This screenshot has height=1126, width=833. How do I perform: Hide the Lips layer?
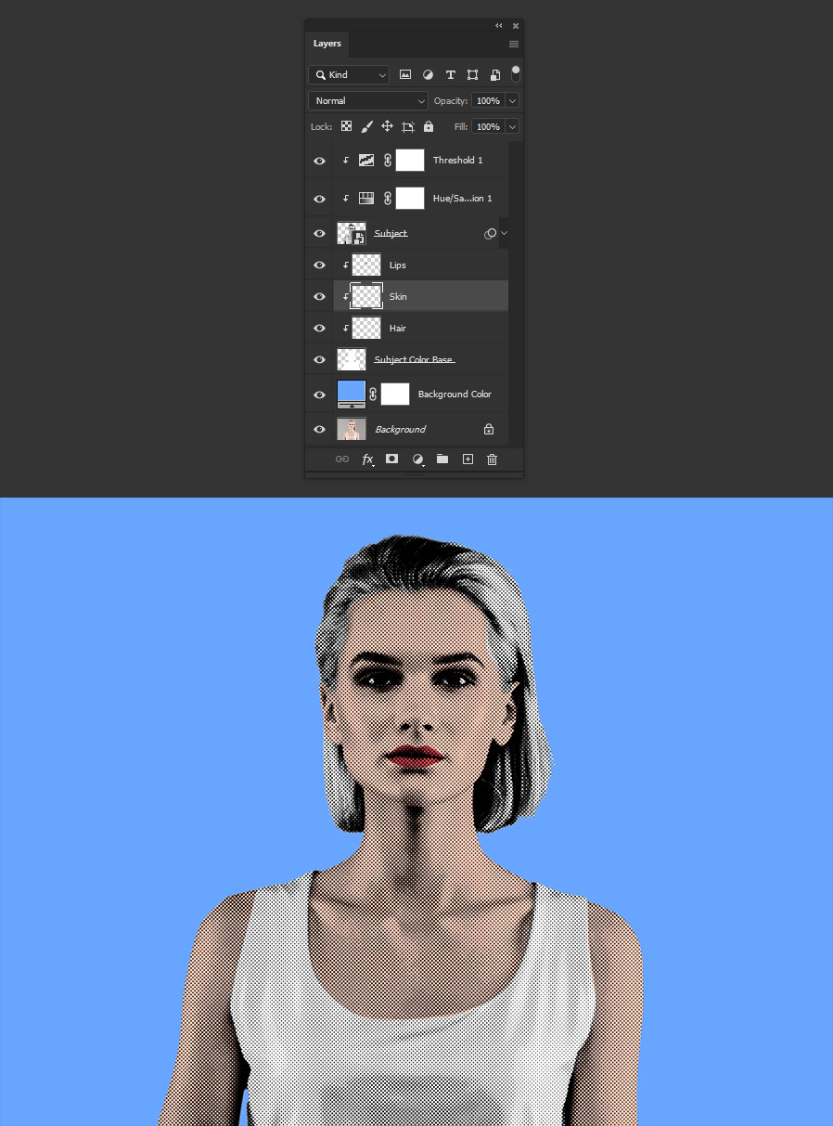(x=319, y=265)
